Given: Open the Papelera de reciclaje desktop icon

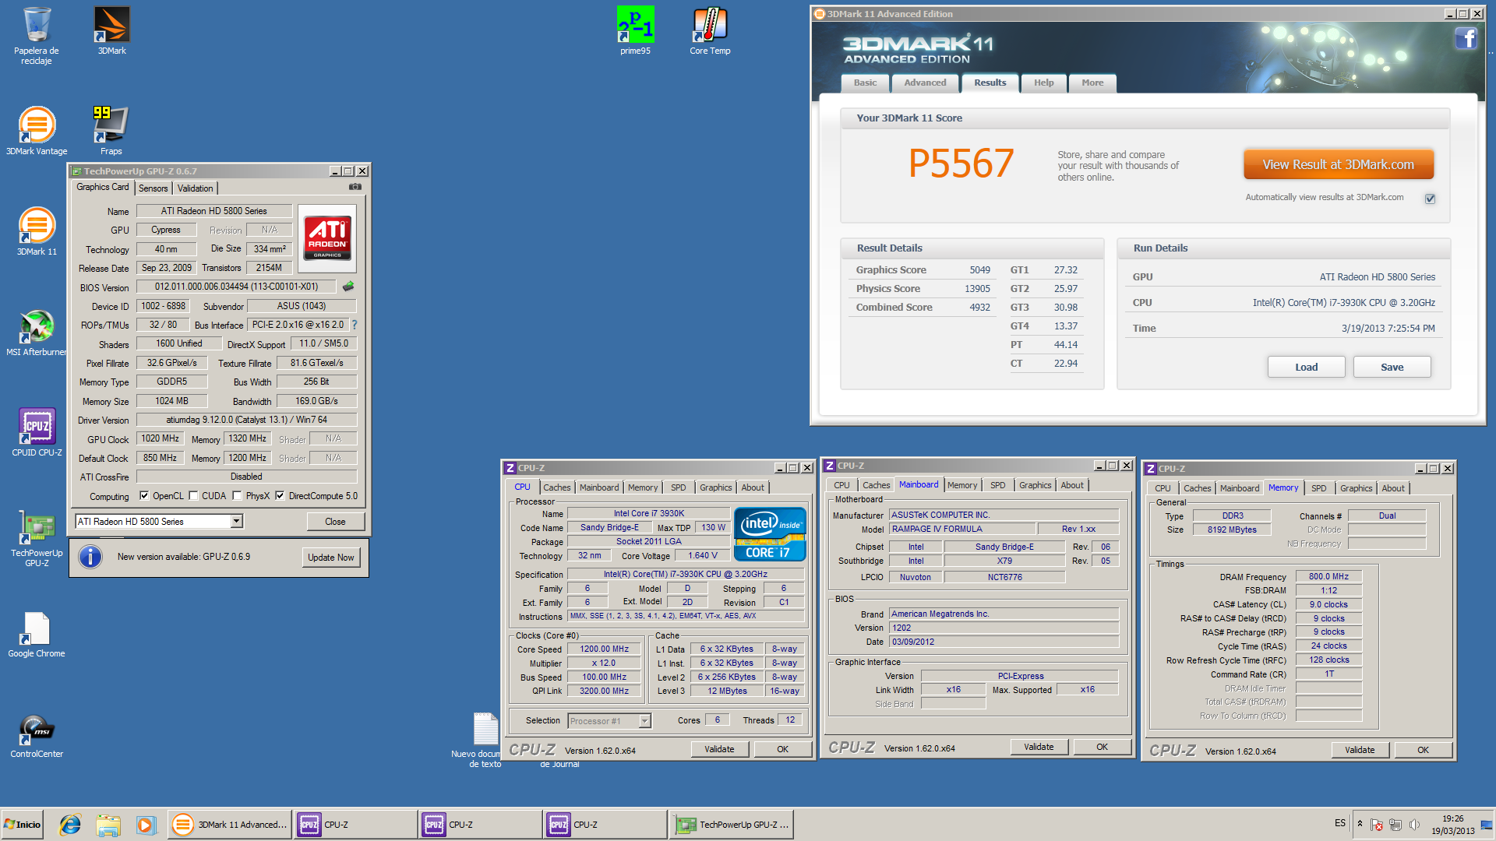Looking at the screenshot, I should coord(36,35).
